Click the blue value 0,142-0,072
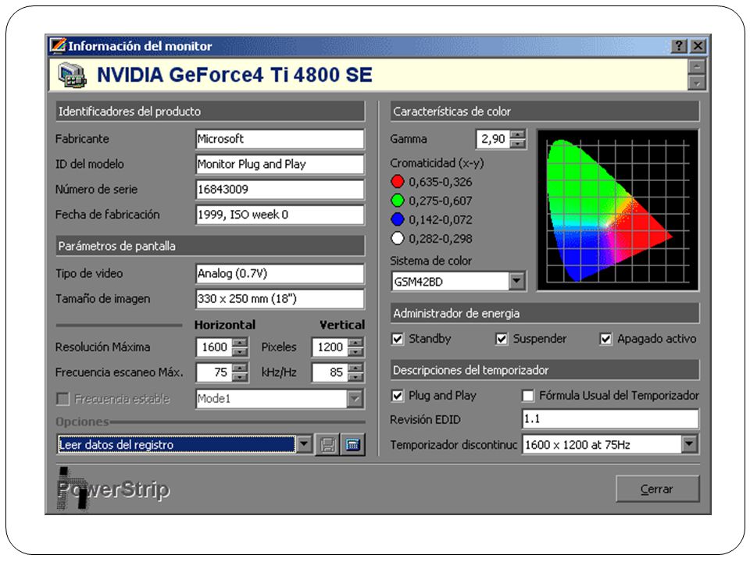Viewport: 750px width, 562px height. (x=440, y=220)
